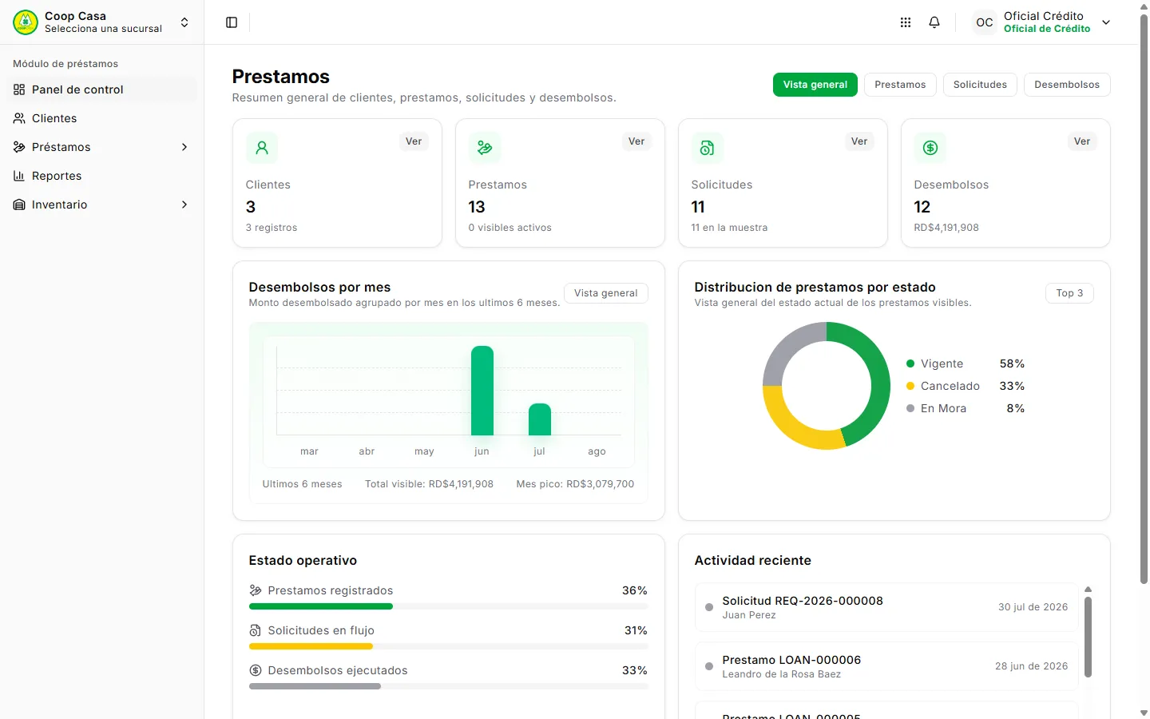
Task: Open Panel de control in sidebar
Action: pos(101,89)
